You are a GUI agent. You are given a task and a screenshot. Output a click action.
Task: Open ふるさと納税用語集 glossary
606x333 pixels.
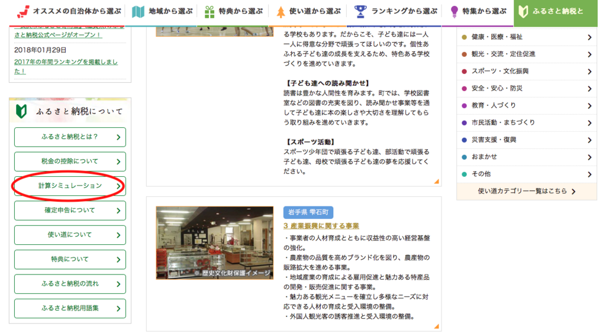tap(70, 308)
